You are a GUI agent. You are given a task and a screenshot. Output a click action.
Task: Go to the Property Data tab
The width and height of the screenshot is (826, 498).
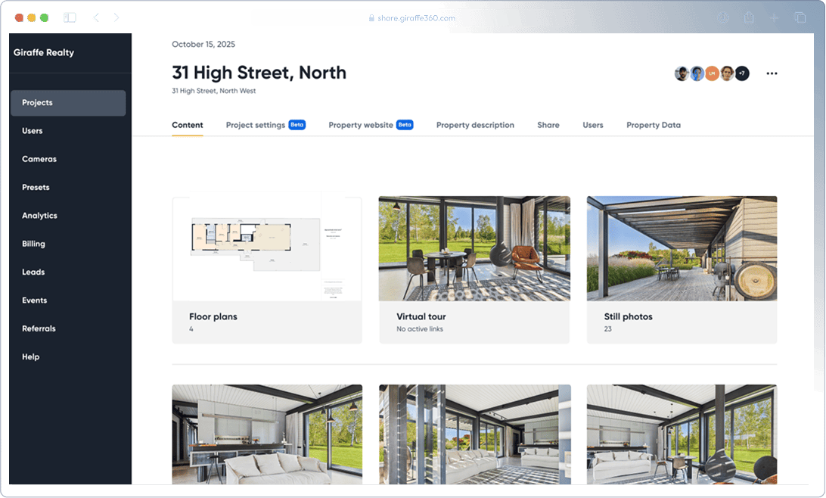click(x=654, y=125)
